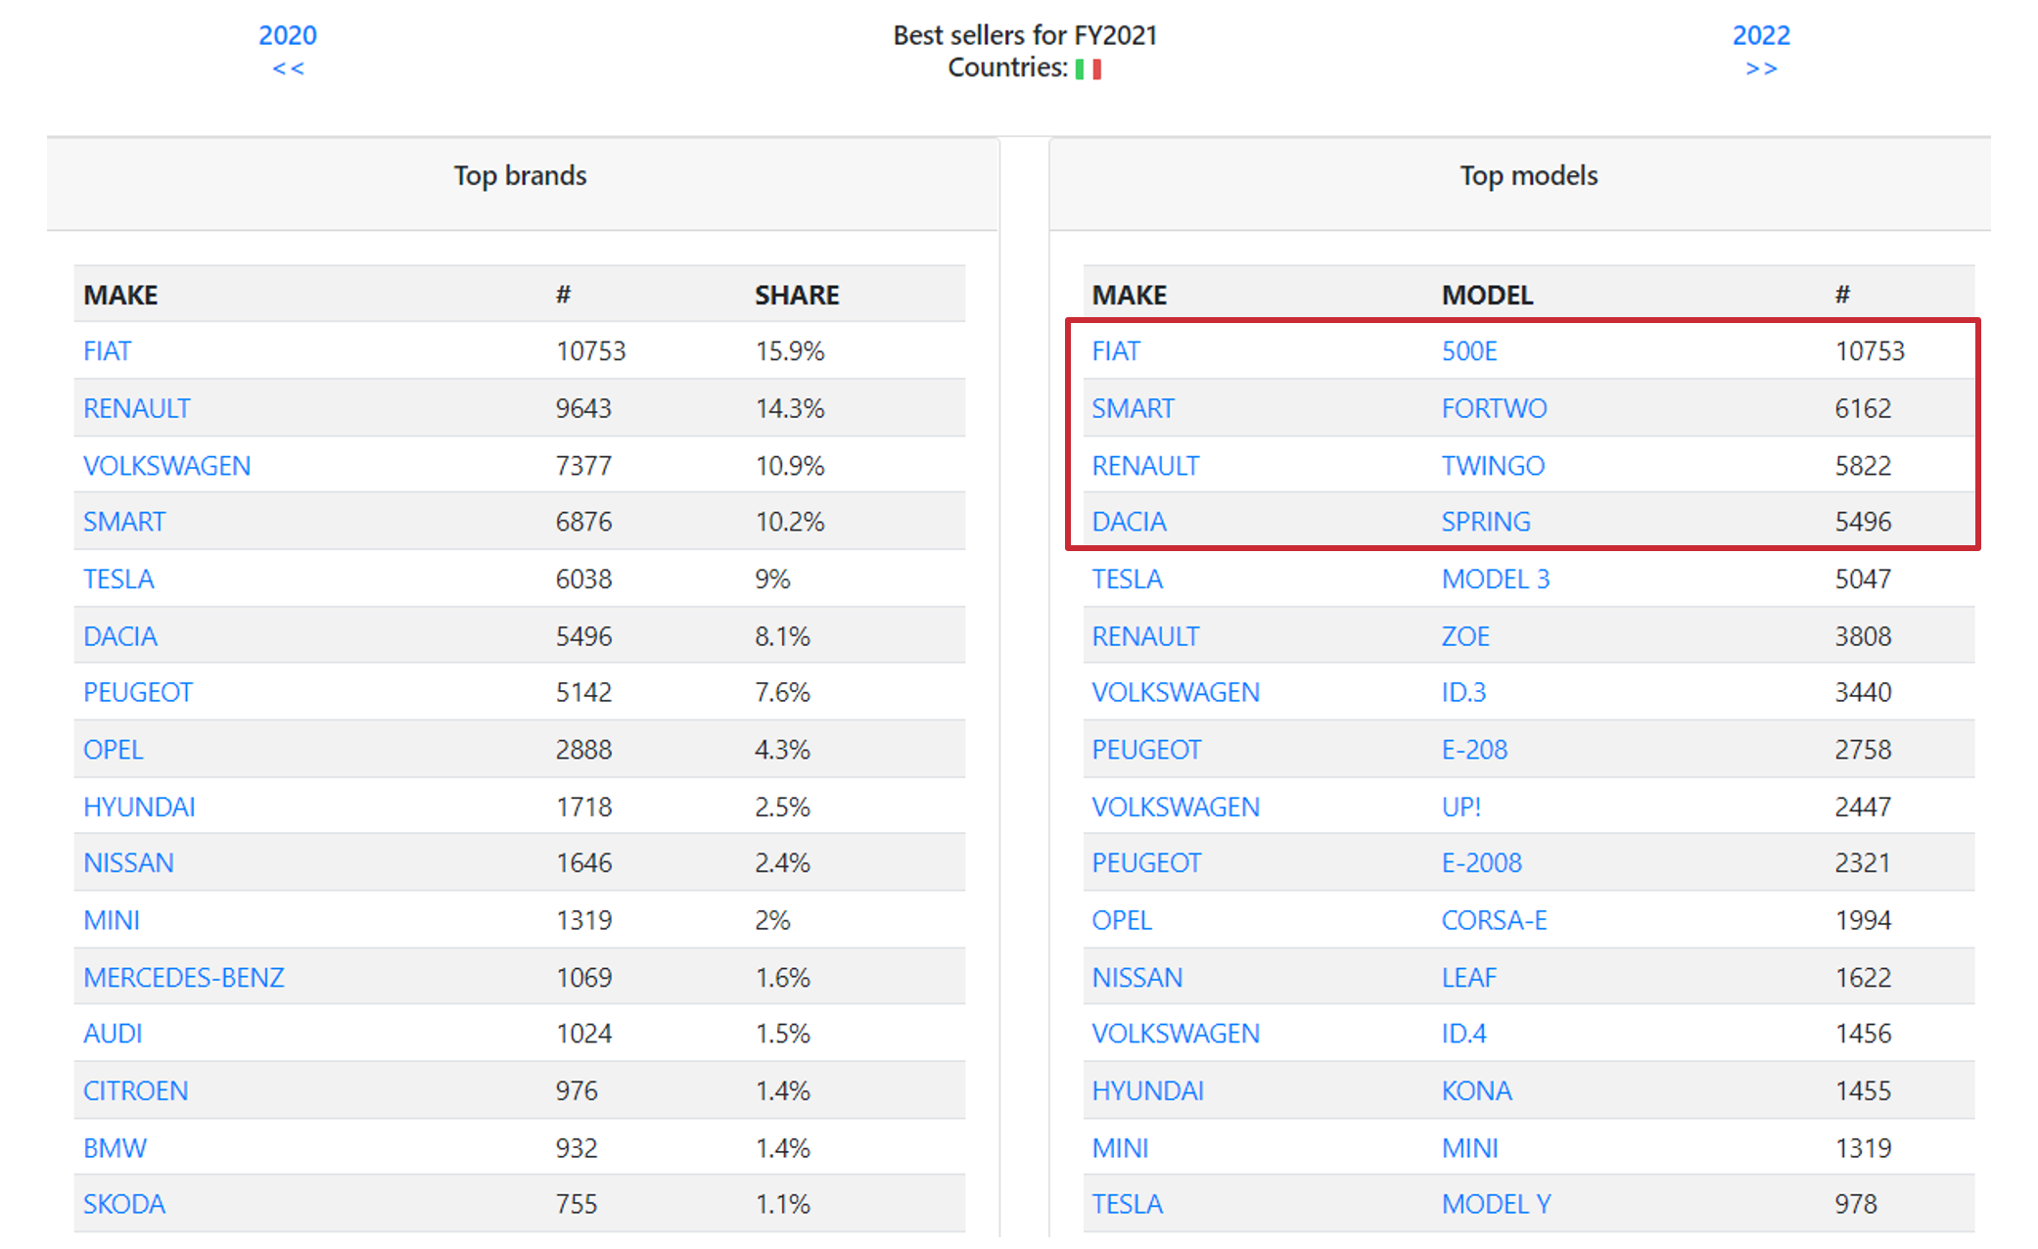Screen dimensions: 2038x1249
Task: Go to next year 2022
Action: click(x=1760, y=35)
